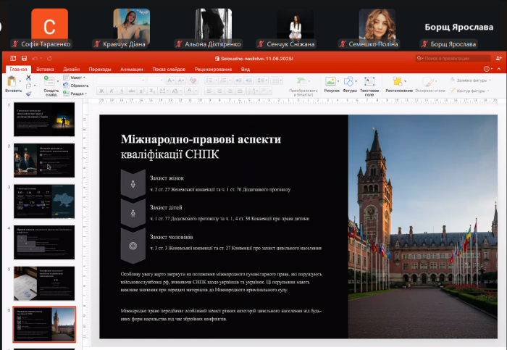Image resolution: width=507 pixels, height=350 pixels.
Task: Expand the Section (Раздел) dropdown
Action: (x=77, y=93)
